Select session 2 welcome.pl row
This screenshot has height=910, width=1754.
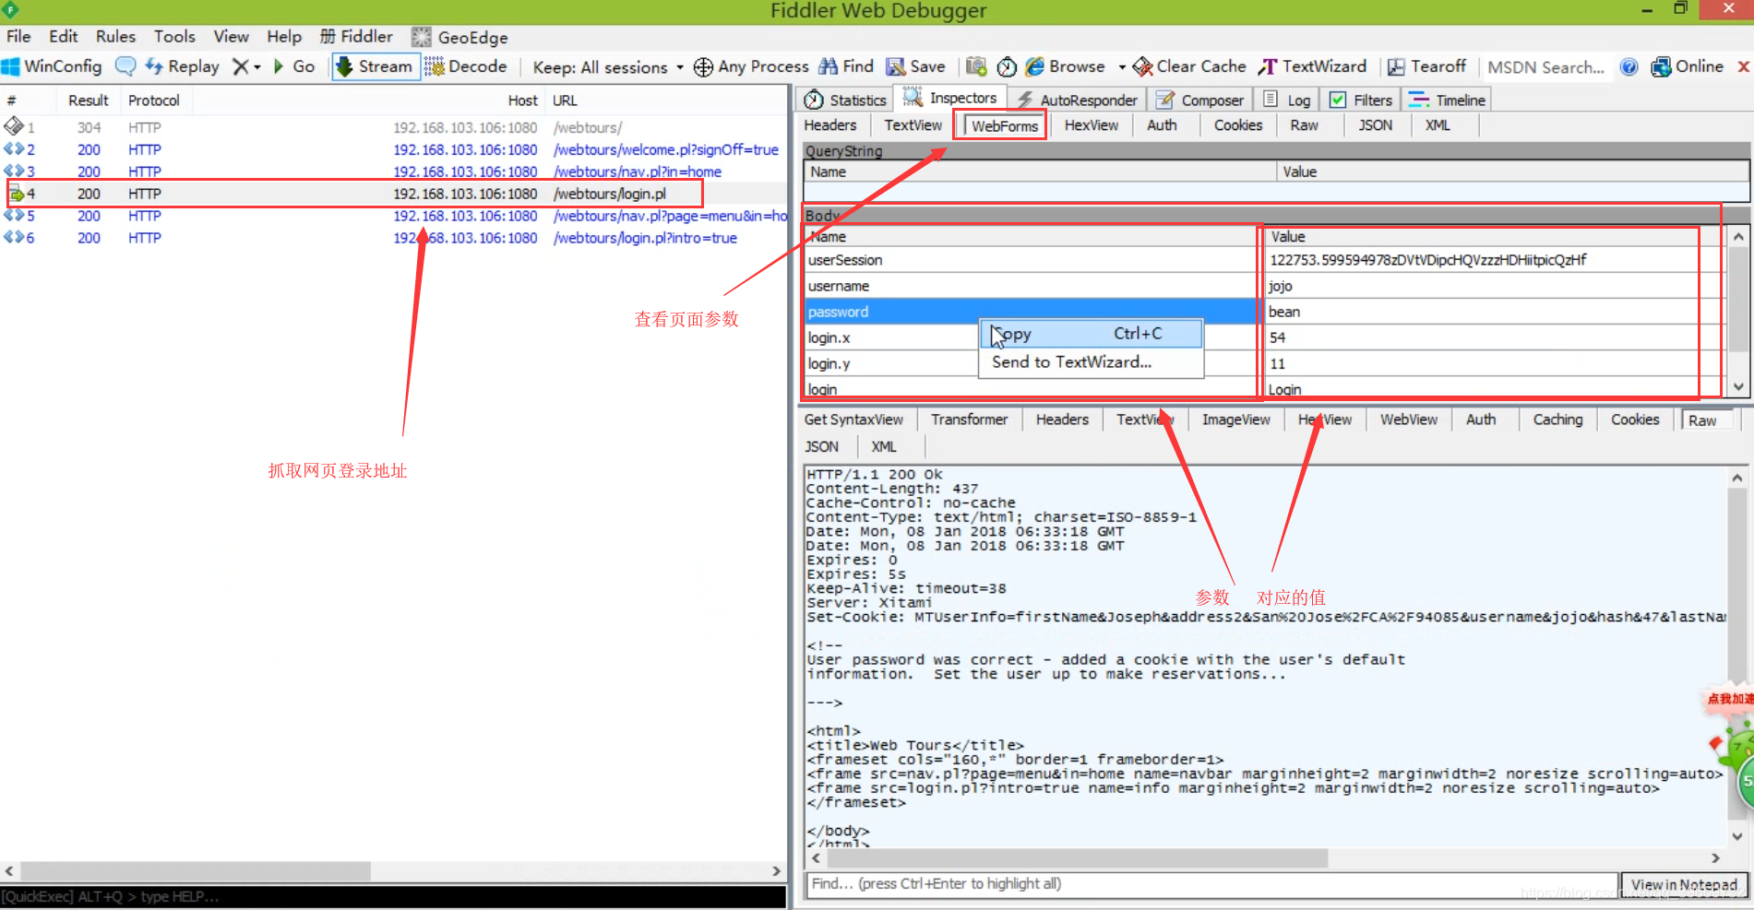(394, 149)
